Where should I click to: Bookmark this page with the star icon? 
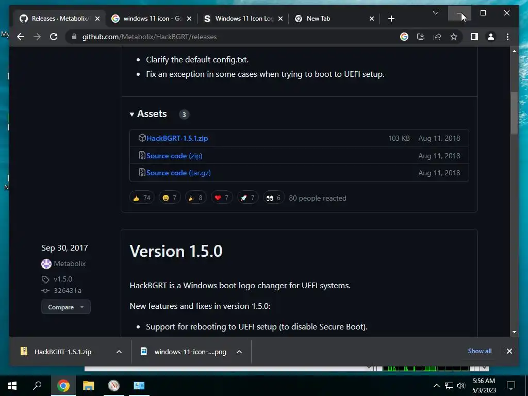[x=454, y=37]
